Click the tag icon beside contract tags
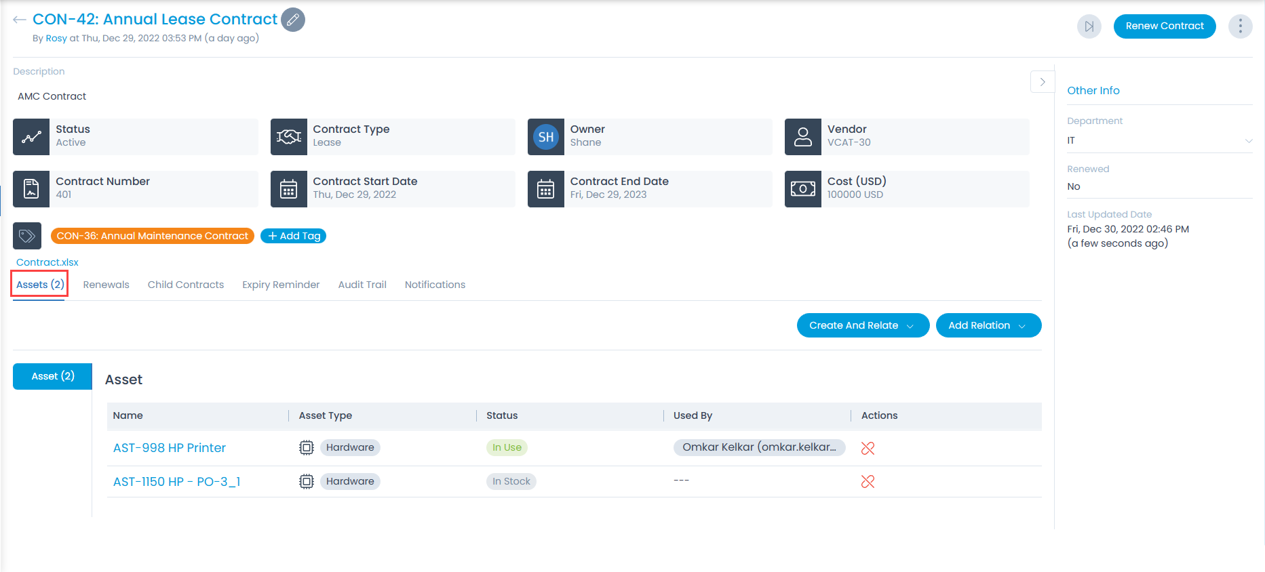The image size is (1265, 572). click(x=27, y=236)
